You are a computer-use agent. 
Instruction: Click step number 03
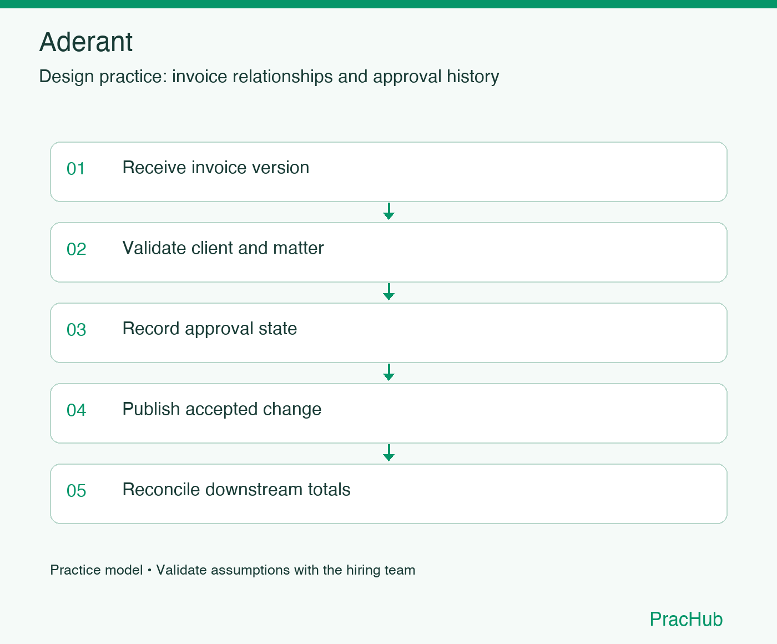[x=77, y=330]
